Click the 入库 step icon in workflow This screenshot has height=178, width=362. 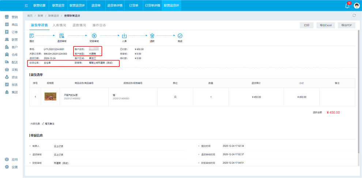tap(124, 36)
